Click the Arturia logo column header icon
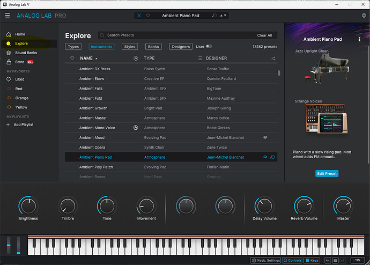The width and height of the screenshot is (370, 265). click(136, 58)
